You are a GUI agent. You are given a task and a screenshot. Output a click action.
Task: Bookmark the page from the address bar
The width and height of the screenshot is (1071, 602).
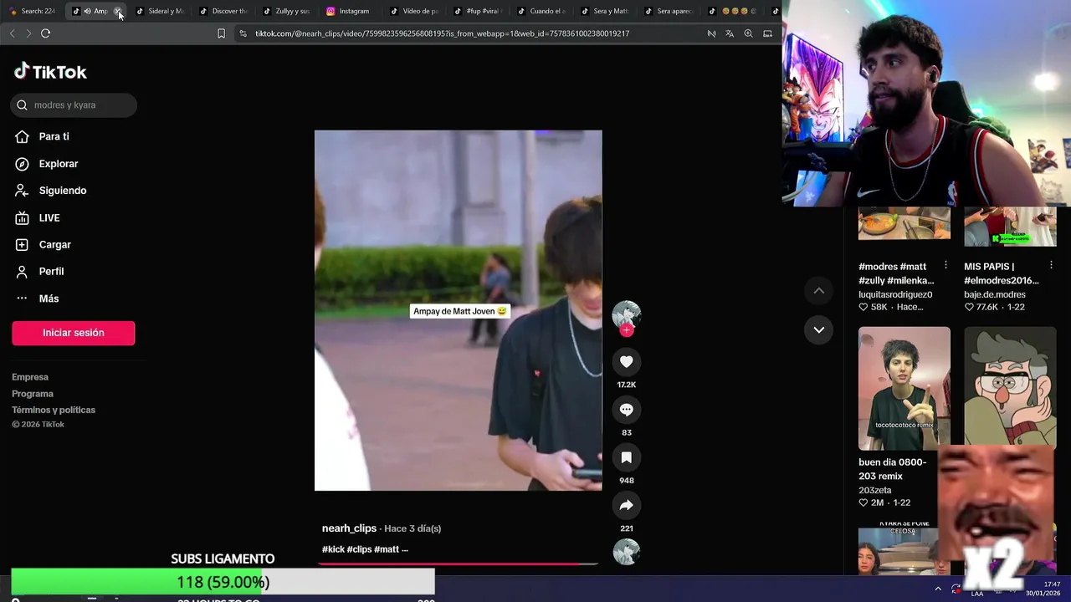coord(221,33)
